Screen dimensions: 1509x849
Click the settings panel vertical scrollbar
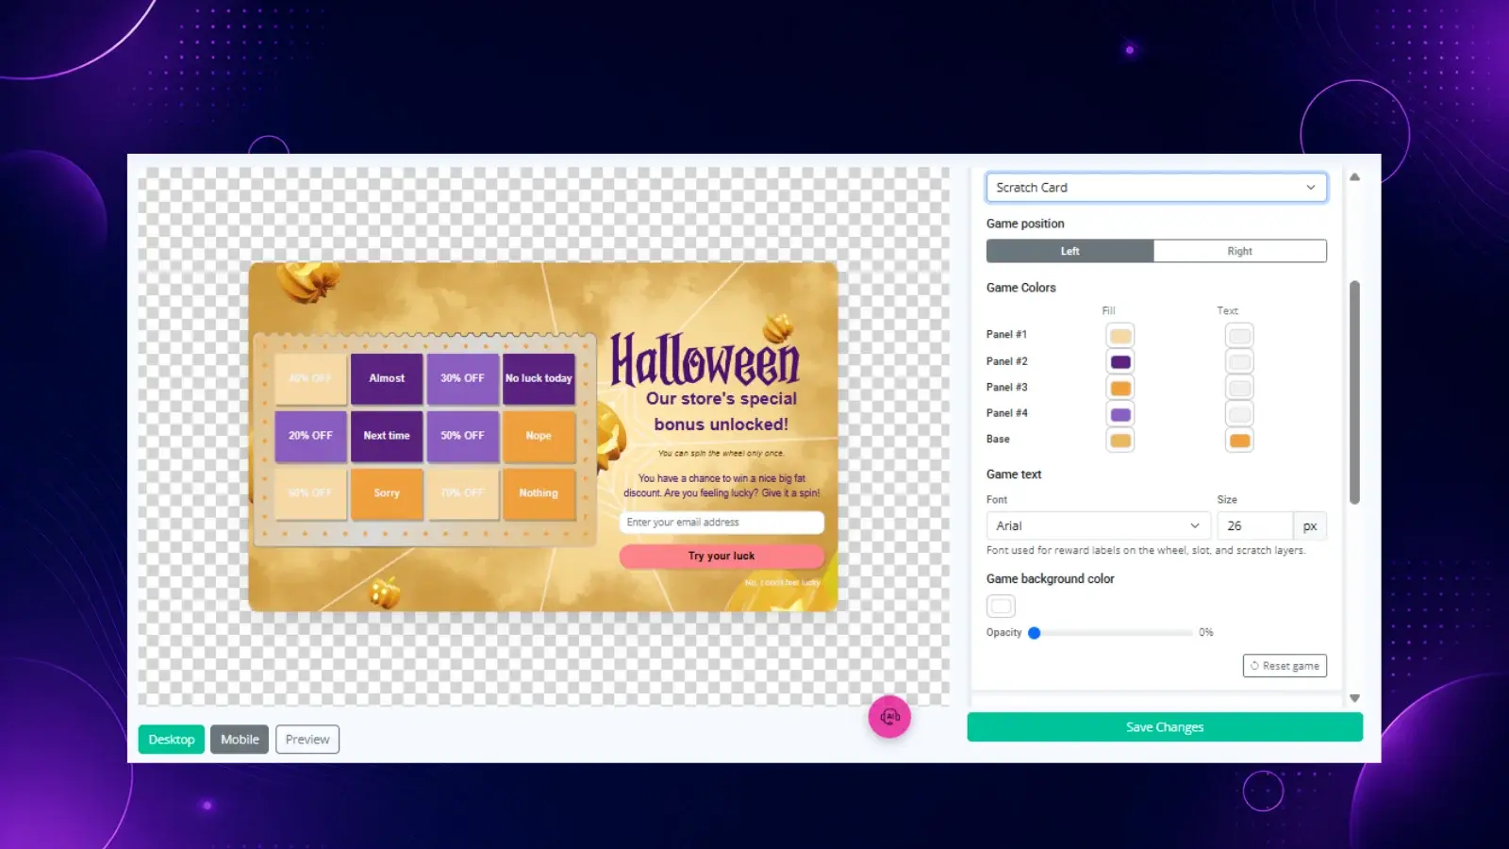pyautogui.click(x=1354, y=391)
